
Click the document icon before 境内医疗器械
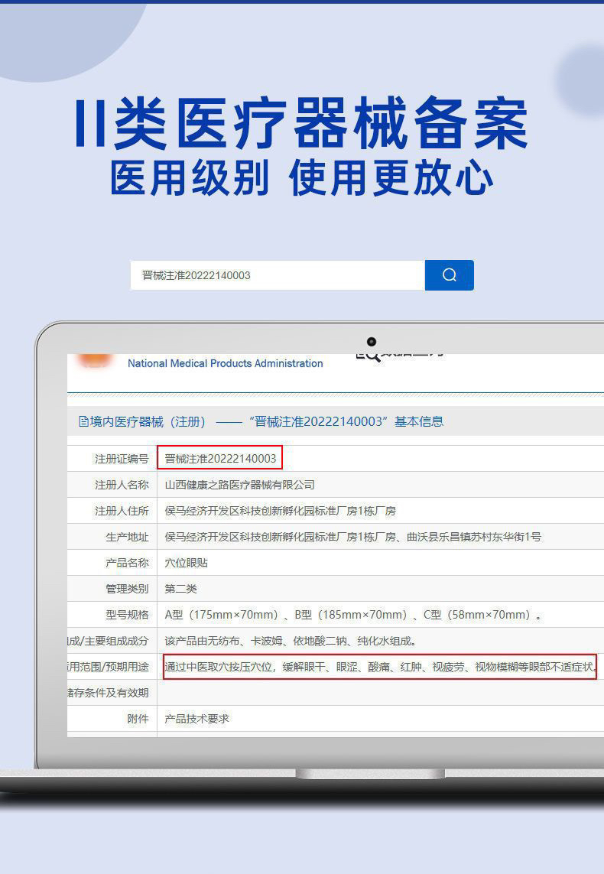(83, 421)
